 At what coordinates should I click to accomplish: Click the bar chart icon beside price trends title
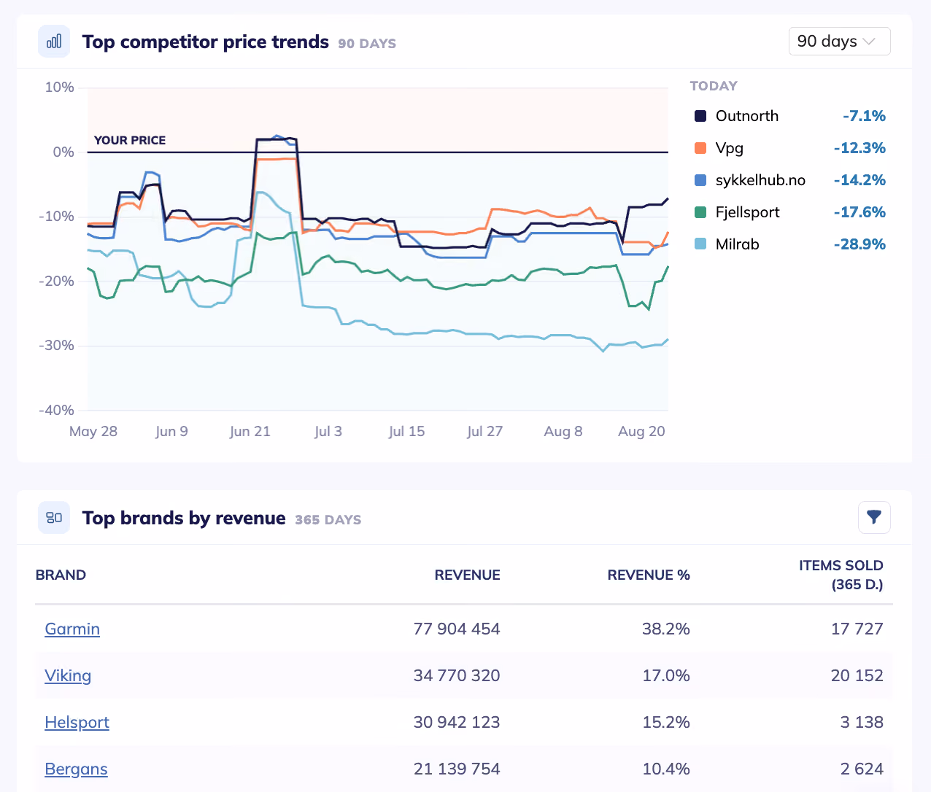[x=54, y=42]
